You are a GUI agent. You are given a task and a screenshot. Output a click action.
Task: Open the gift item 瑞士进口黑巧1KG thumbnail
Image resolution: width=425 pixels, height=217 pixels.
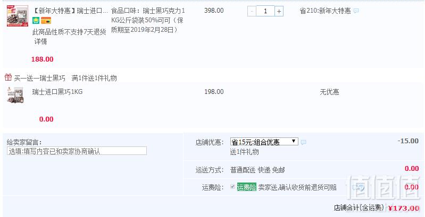(15, 95)
